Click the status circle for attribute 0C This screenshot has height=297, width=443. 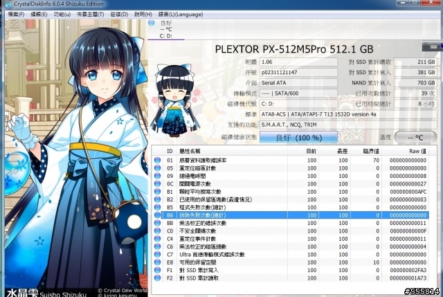(x=157, y=183)
